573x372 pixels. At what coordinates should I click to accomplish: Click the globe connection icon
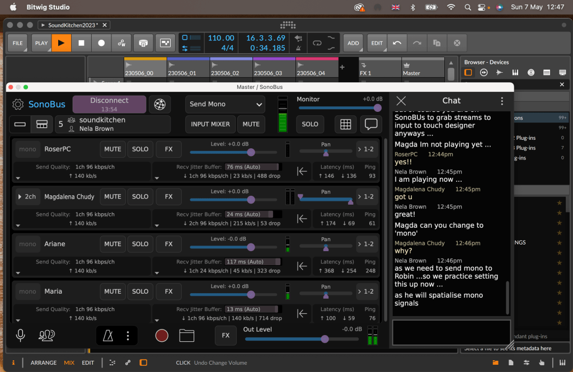(x=161, y=104)
